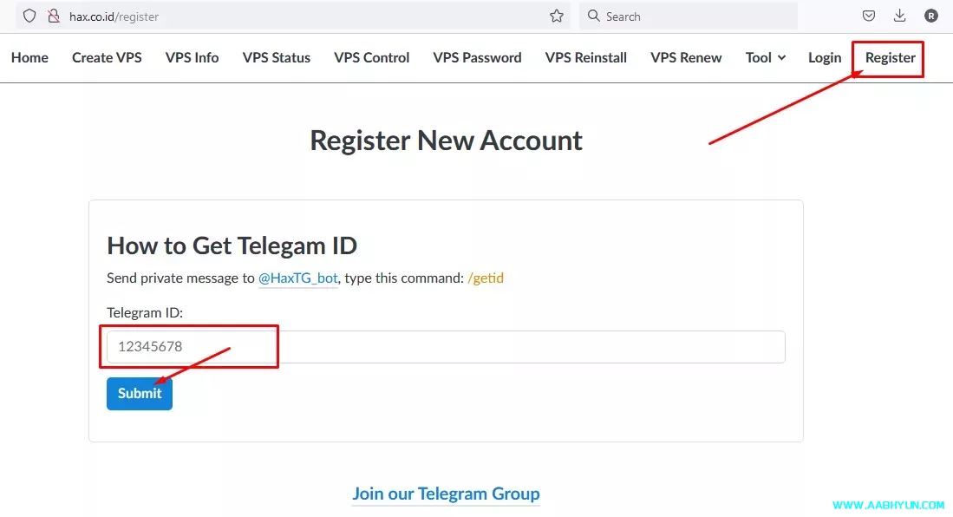Open the Save to Pocket icon

coord(869,16)
